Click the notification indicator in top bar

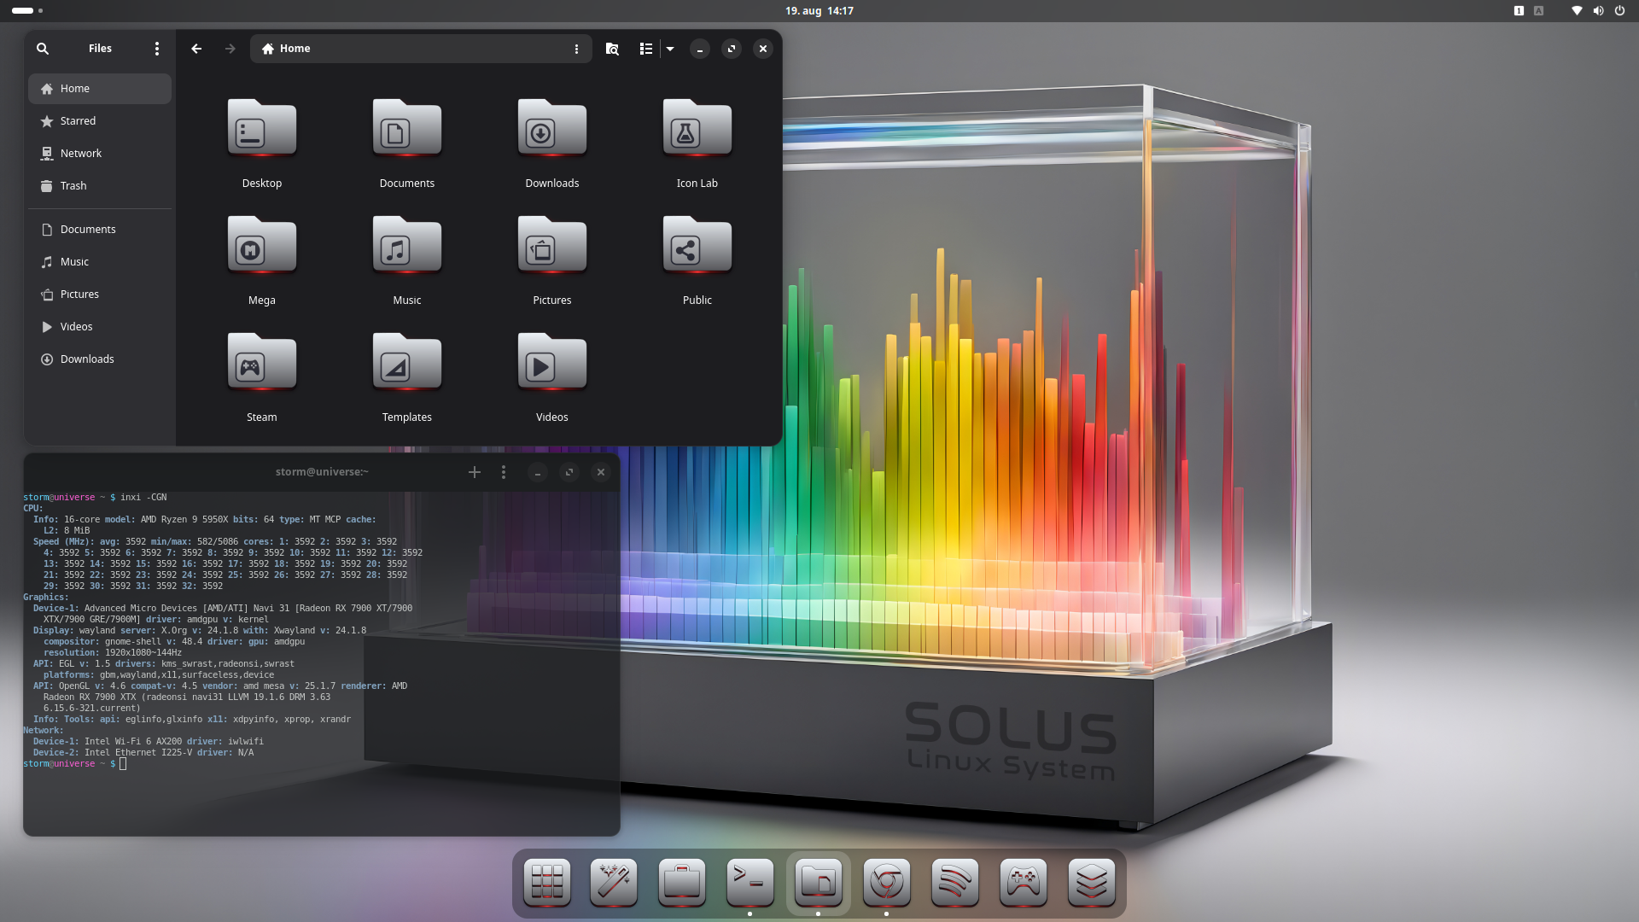[1519, 11]
